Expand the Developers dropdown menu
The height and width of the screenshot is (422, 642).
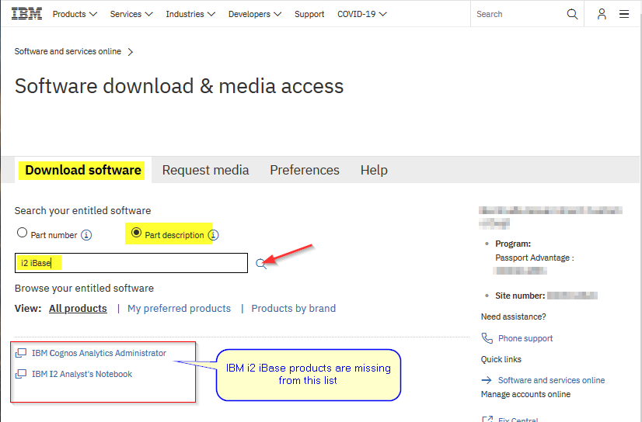click(255, 14)
